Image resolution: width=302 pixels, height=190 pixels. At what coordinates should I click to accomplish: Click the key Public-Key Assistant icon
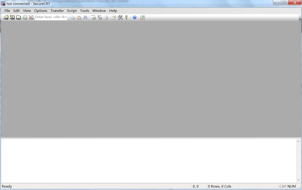click(x=126, y=17)
